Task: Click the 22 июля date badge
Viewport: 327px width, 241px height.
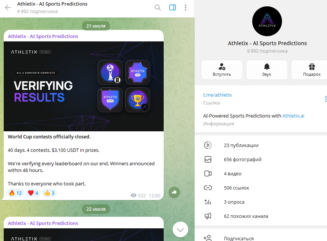Action: (x=96, y=209)
